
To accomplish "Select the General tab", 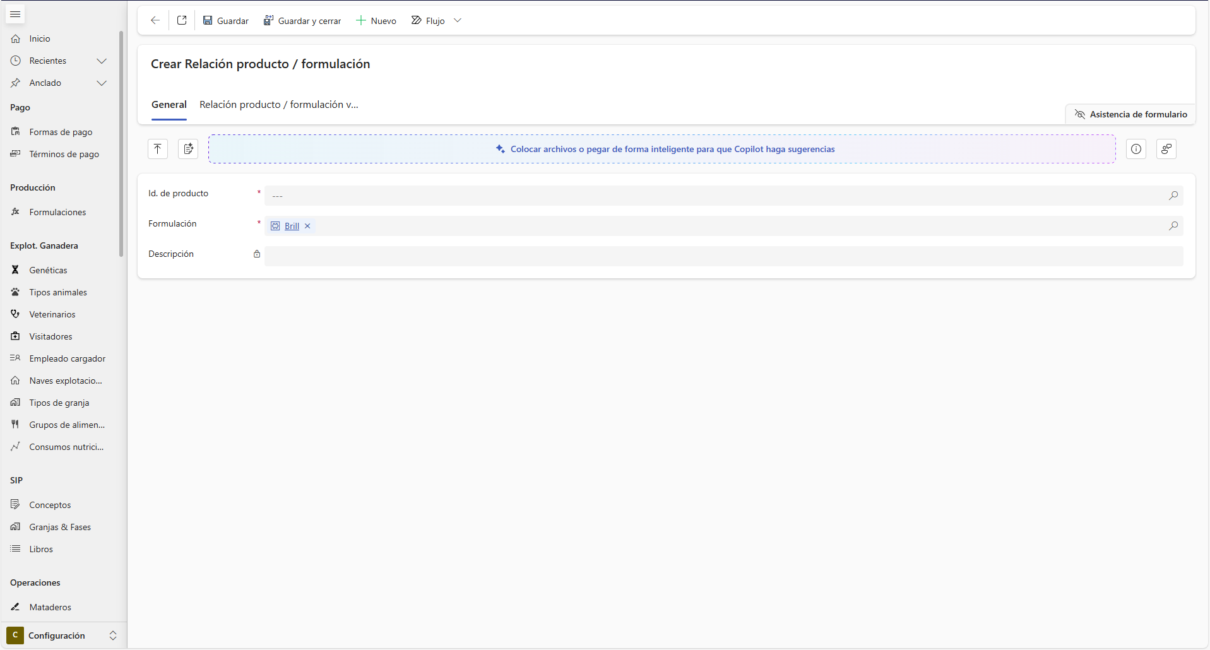I will (169, 105).
